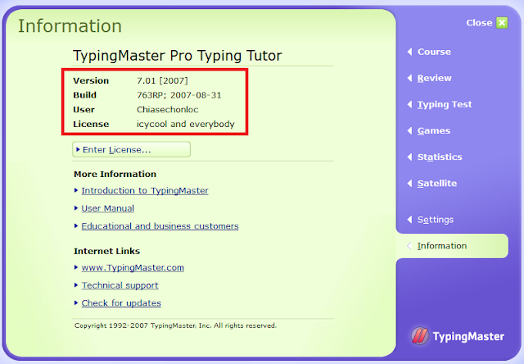Screen dimensions: 524x364
Task: Click the copyright notice text
Action: (x=175, y=325)
